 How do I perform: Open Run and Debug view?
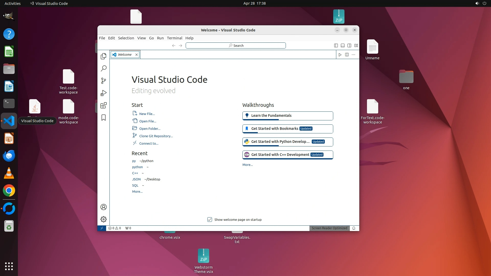(x=104, y=93)
